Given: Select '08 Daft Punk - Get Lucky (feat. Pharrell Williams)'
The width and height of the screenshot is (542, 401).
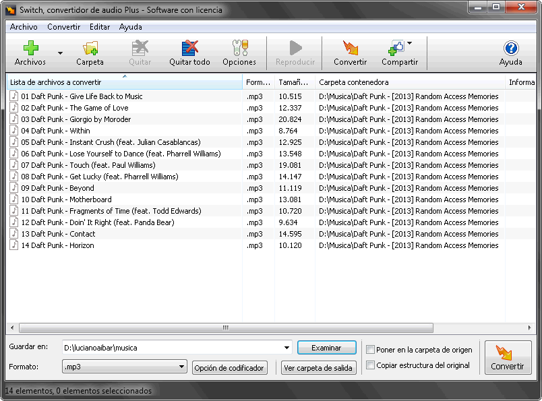Looking at the screenshot, I should (100, 177).
